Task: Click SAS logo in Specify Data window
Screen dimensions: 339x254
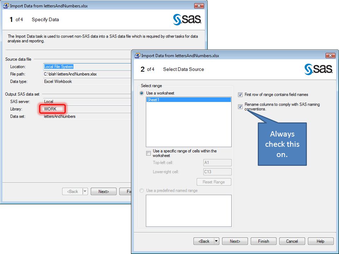Action: pos(187,20)
